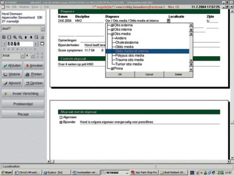Expand the Otitis externa tree node
This screenshot has height=176, width=234.
pos(112,25)
